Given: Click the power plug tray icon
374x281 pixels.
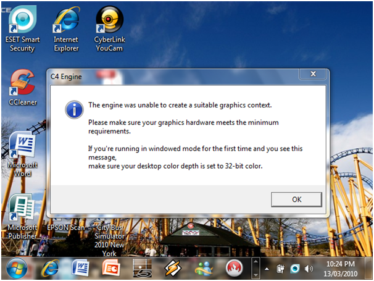Looking at the screenshot, I should [280, 269].
